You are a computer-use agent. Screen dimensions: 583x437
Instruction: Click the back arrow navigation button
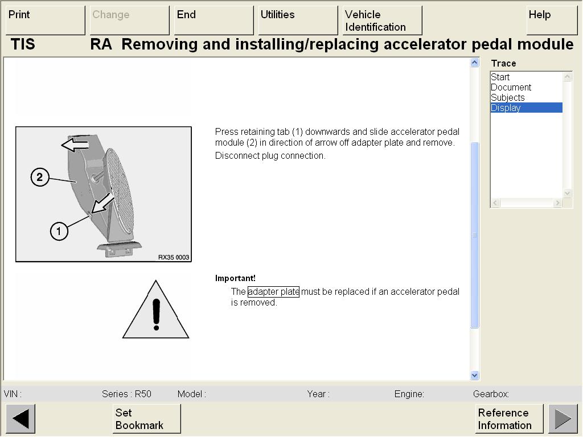[20, 419]
